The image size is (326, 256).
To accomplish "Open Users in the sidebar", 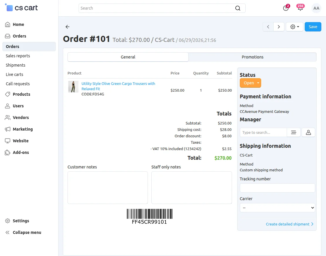I will [18, 106].
